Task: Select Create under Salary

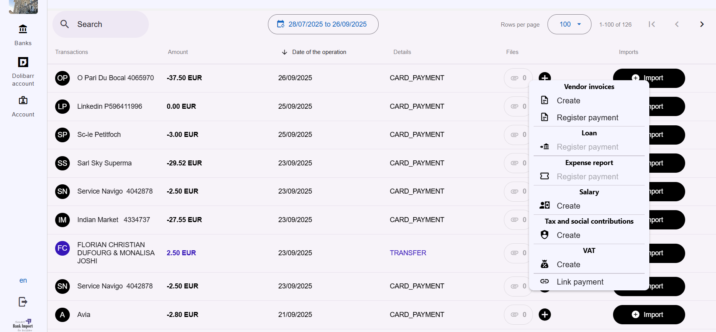Action: pyautogui.click(x=568, y=206)
